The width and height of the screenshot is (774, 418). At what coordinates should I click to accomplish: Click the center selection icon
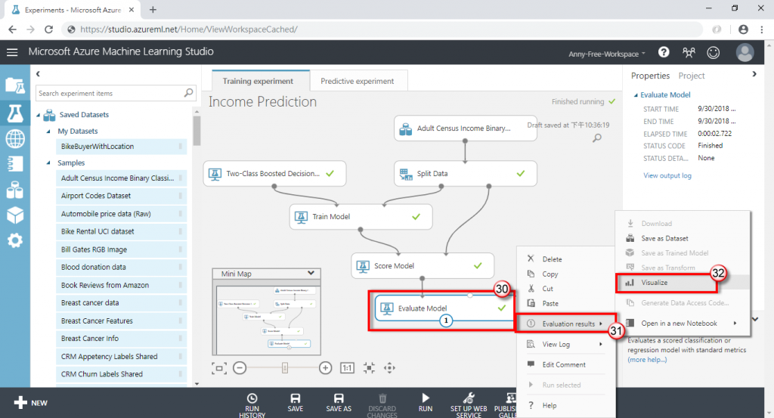click(369, 368)
